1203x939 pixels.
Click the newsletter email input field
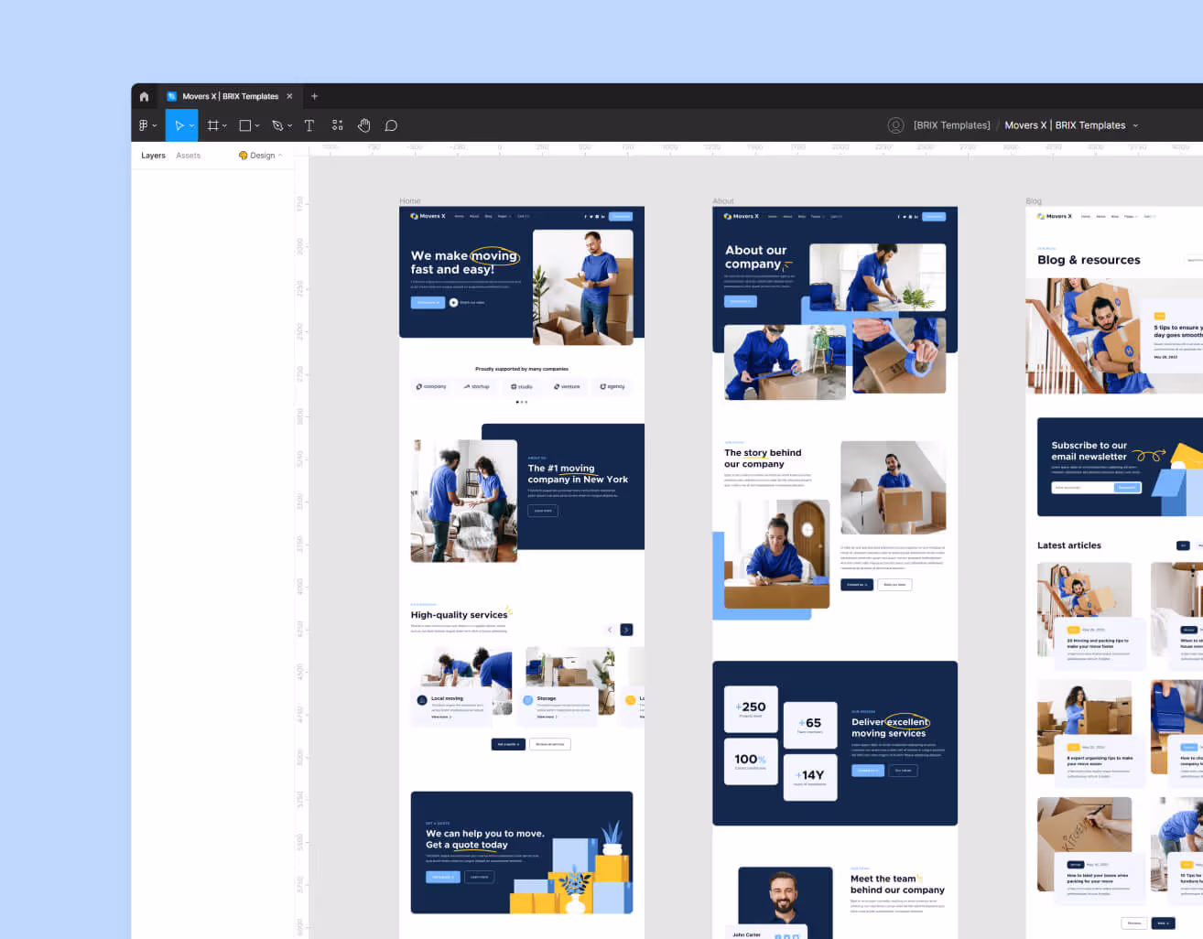coord(1082,488)
